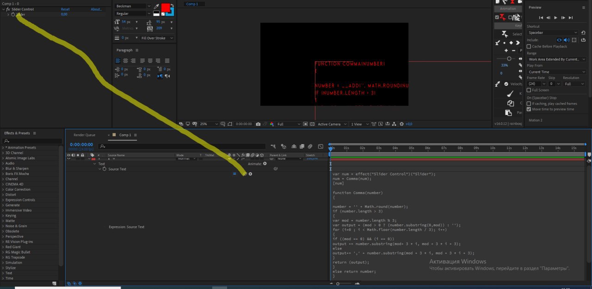This screenshot has height=289, width=592.
Task: Jump to last frame in Preview
Action: [571, 18]
